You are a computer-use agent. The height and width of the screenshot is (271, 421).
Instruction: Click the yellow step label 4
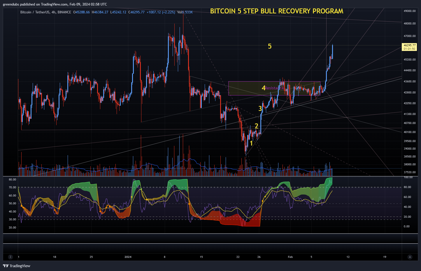pyautogui.click(x=264, y=88)
